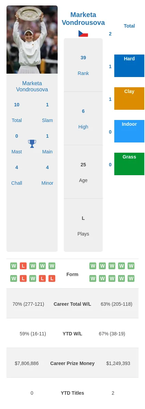The height and width of the screenshot is (409, 145).
Task: Click the Slam titles count
Action: pos(47,105)
